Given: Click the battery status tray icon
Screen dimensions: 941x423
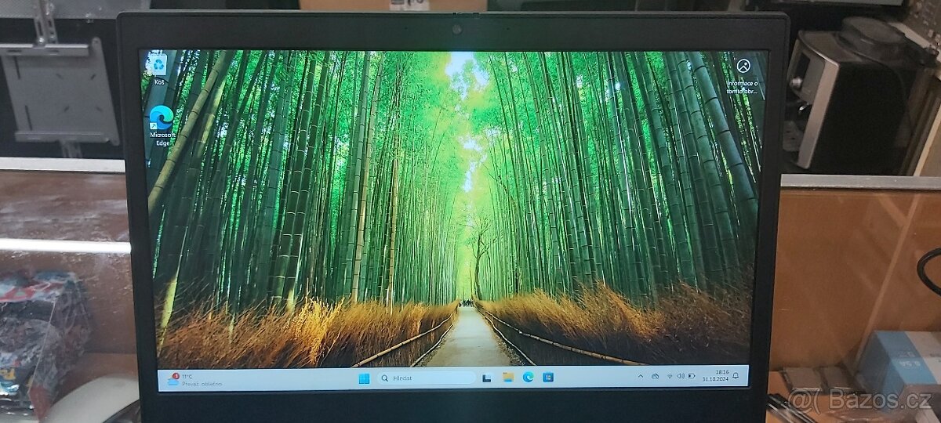Looking at the screenshot, I should pyautogui.click(x=692, y=376).
